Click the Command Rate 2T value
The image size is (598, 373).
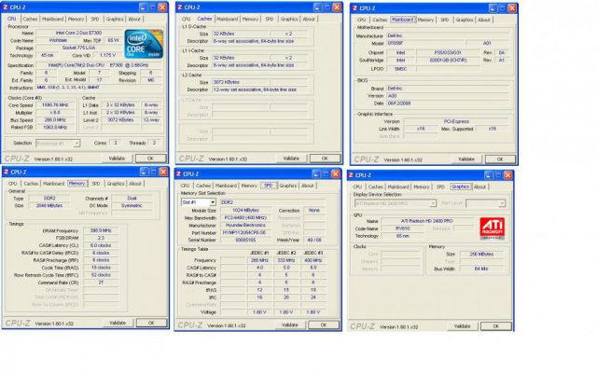pyautogui.click(x=101, y=283)
